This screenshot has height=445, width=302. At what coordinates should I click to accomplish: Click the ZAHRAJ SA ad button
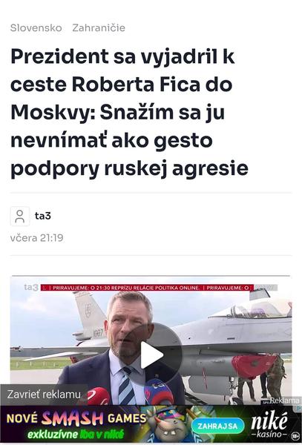[217, 426]
